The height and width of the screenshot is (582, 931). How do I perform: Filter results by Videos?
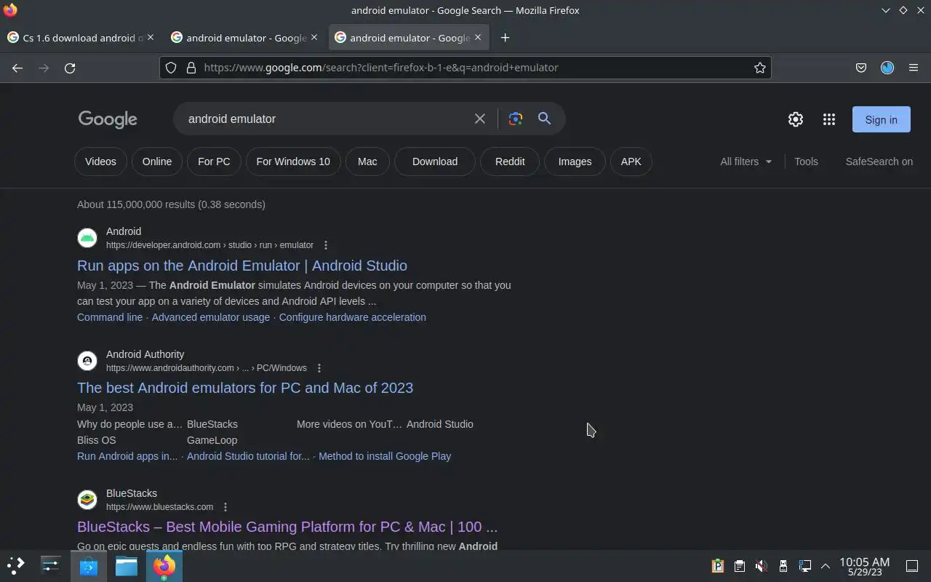pos(100,162)
